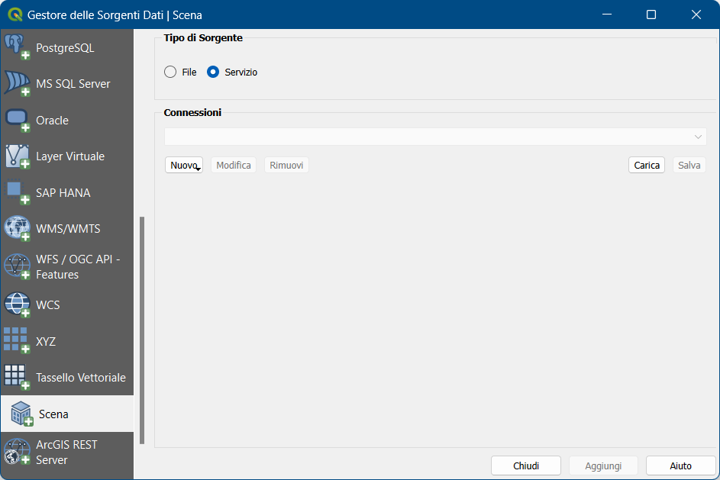Click the Salva button
This screenshot has width=720, height=480.
tap(689, 165)
